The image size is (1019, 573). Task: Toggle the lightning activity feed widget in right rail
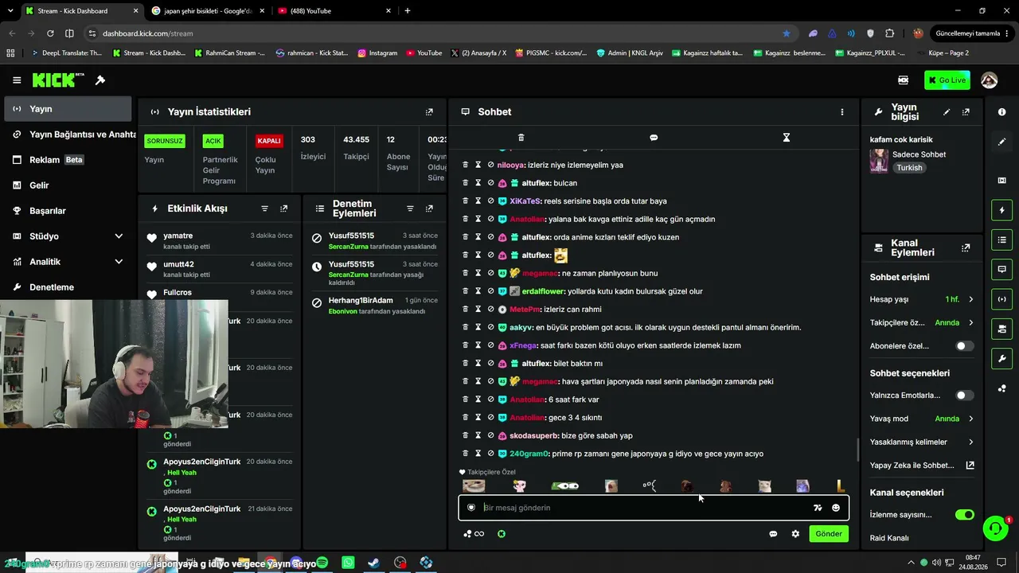coord(1002,210)
